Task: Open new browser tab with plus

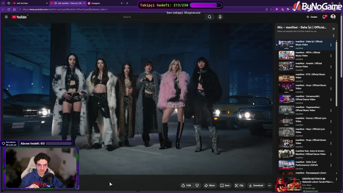Action: pyautogui.click(x=127, y=3)
